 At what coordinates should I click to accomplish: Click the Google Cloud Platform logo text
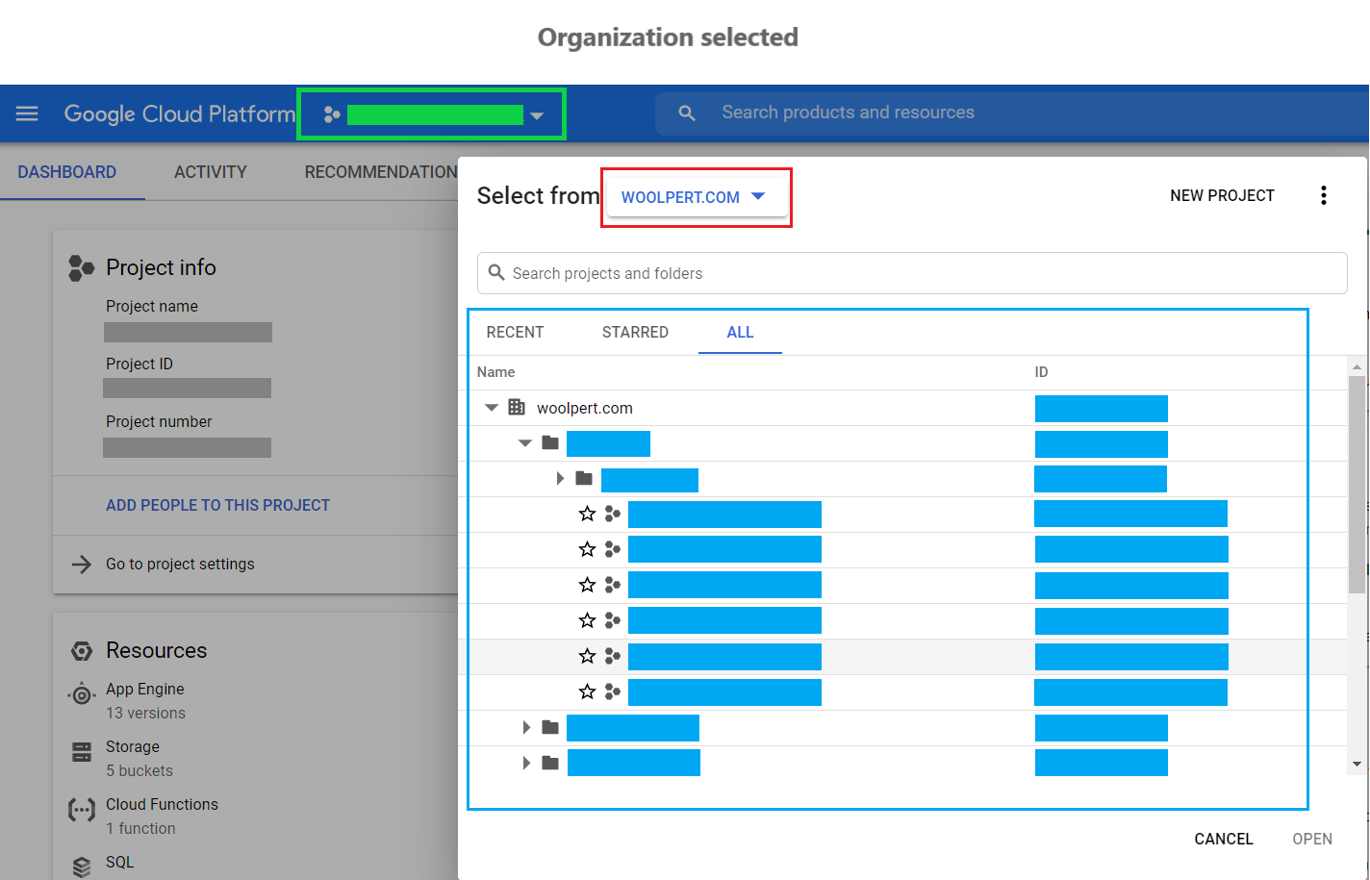pyautogui.click(x=179, y=113)
